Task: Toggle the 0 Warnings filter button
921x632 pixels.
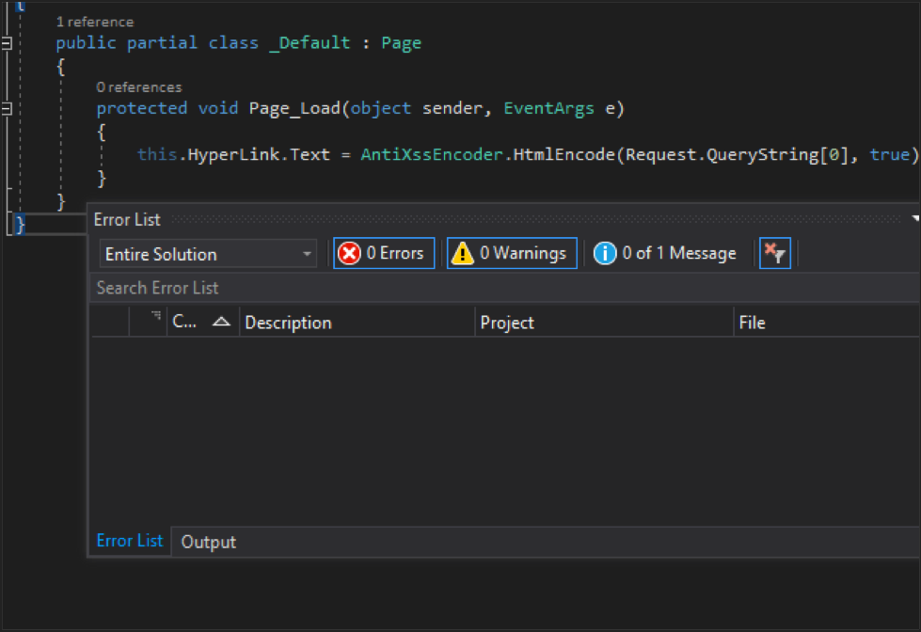Action: [x=512, y=253]
